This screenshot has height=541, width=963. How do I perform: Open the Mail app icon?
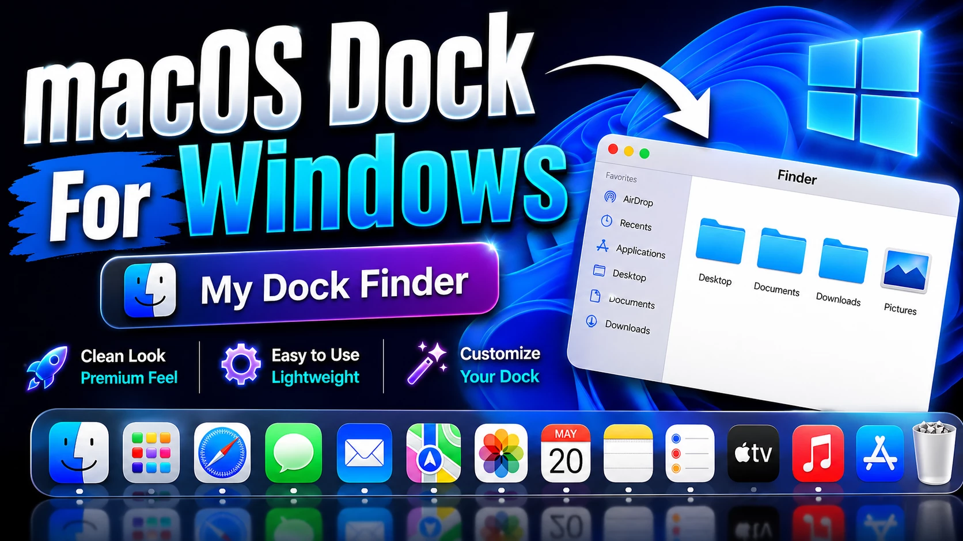[364, 452]
